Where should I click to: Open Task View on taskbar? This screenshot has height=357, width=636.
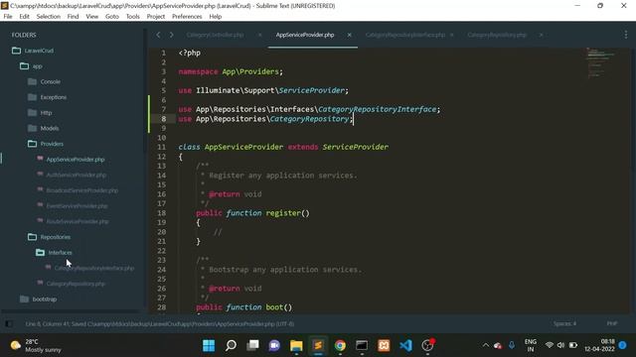click(252, 346)
